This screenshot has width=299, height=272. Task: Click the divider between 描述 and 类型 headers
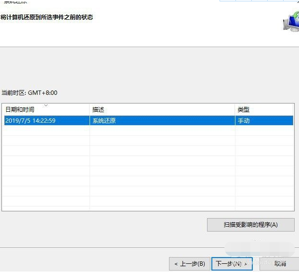click(235, 110)
